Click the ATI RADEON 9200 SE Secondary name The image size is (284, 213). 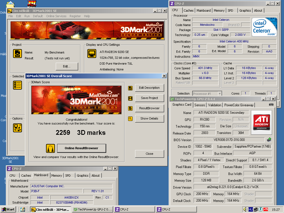pyautogui.click(x=221, y=113)
